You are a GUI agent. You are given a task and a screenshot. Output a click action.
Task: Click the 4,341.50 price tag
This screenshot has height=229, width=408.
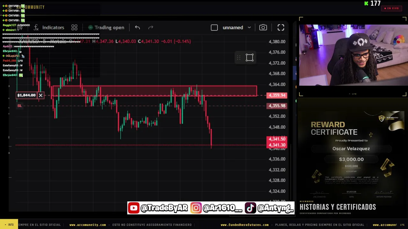(277, 139)
